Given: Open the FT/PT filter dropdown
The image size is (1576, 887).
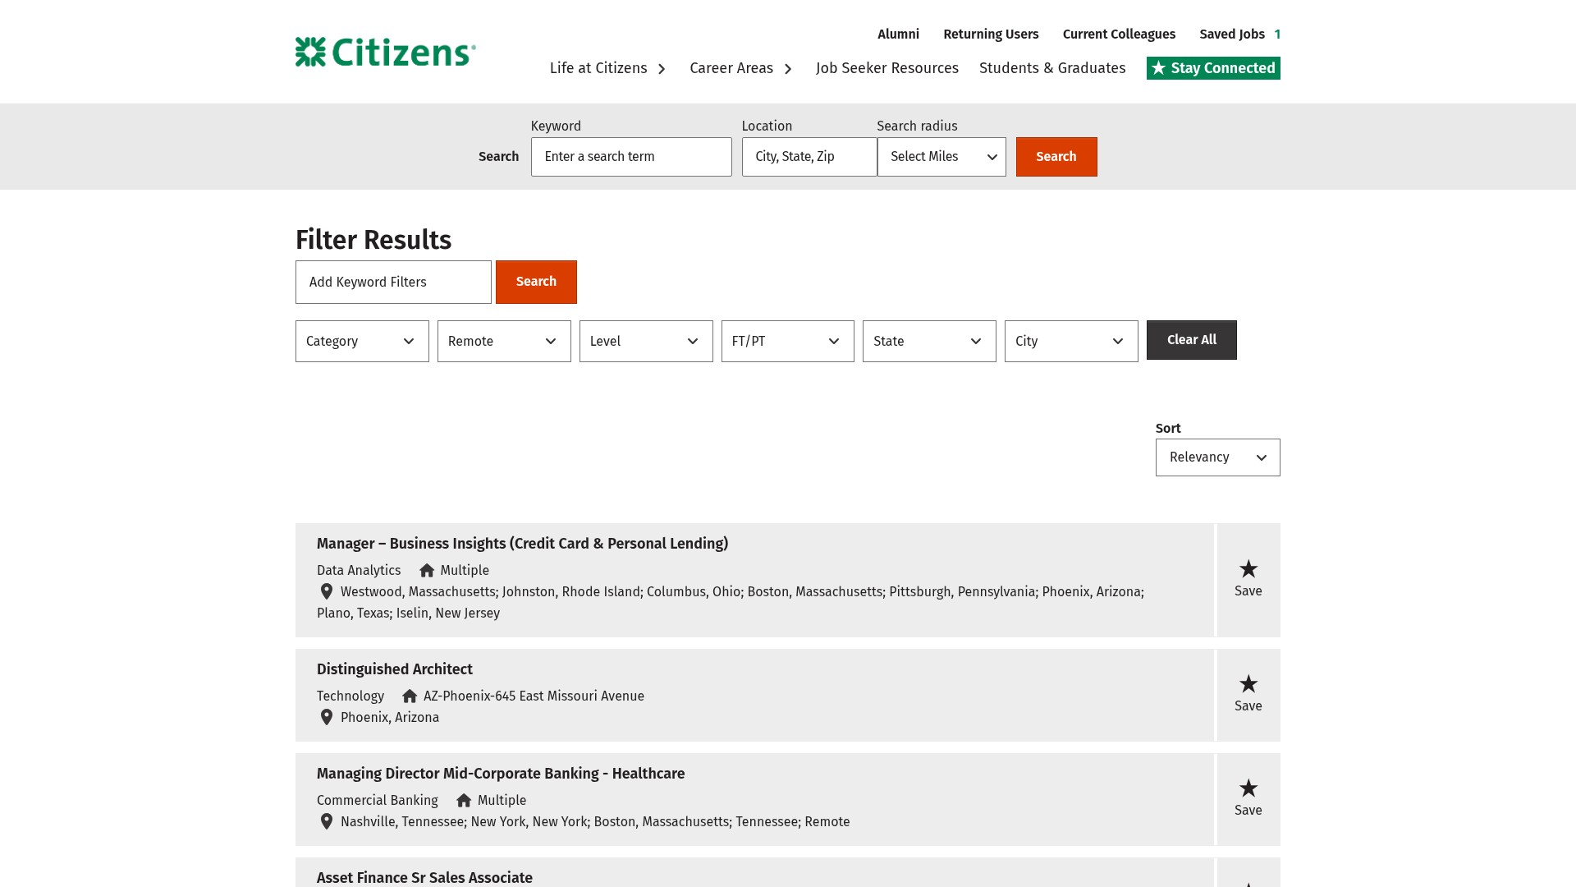Looking at the screenshot, I should tap(788, 342).
